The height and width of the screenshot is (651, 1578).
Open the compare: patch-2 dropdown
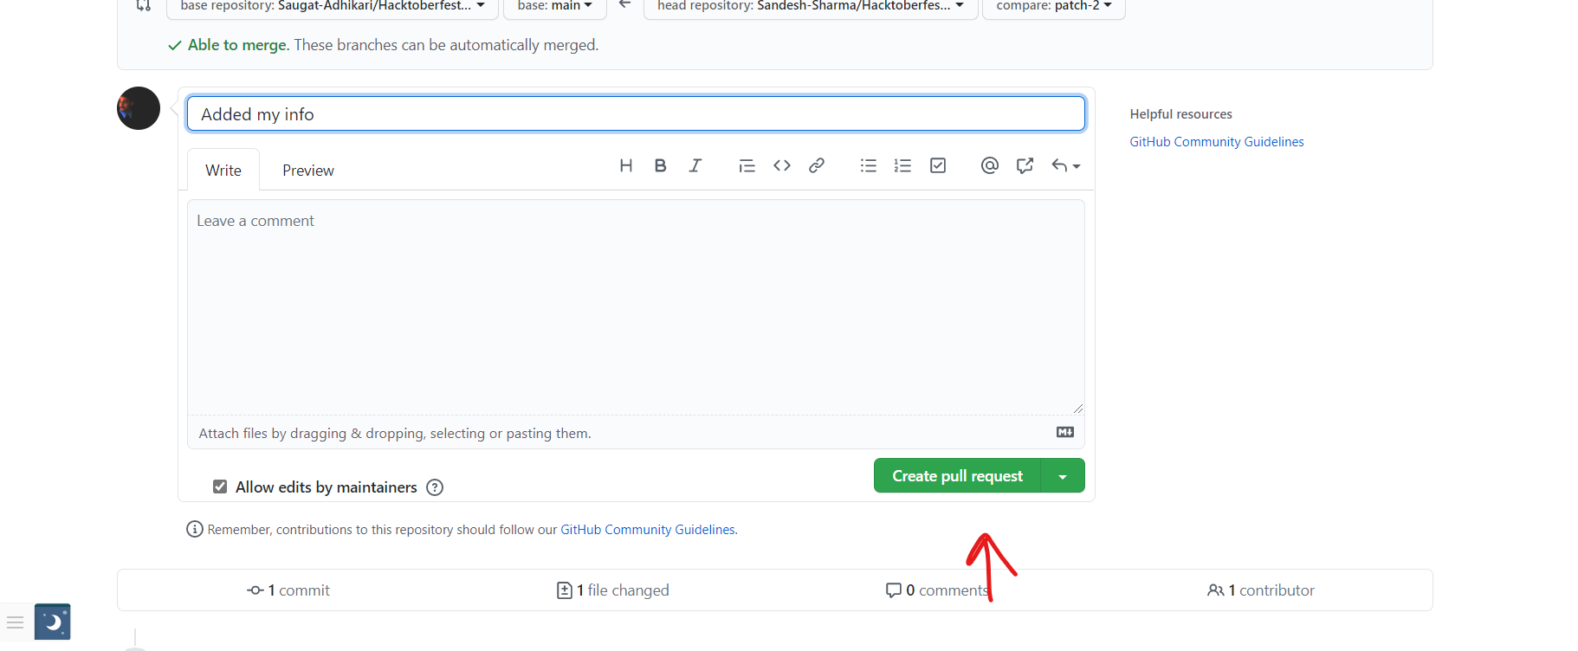(1053, 6)
